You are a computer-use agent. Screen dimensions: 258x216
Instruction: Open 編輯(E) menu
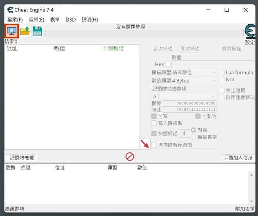tap(36, 20)
